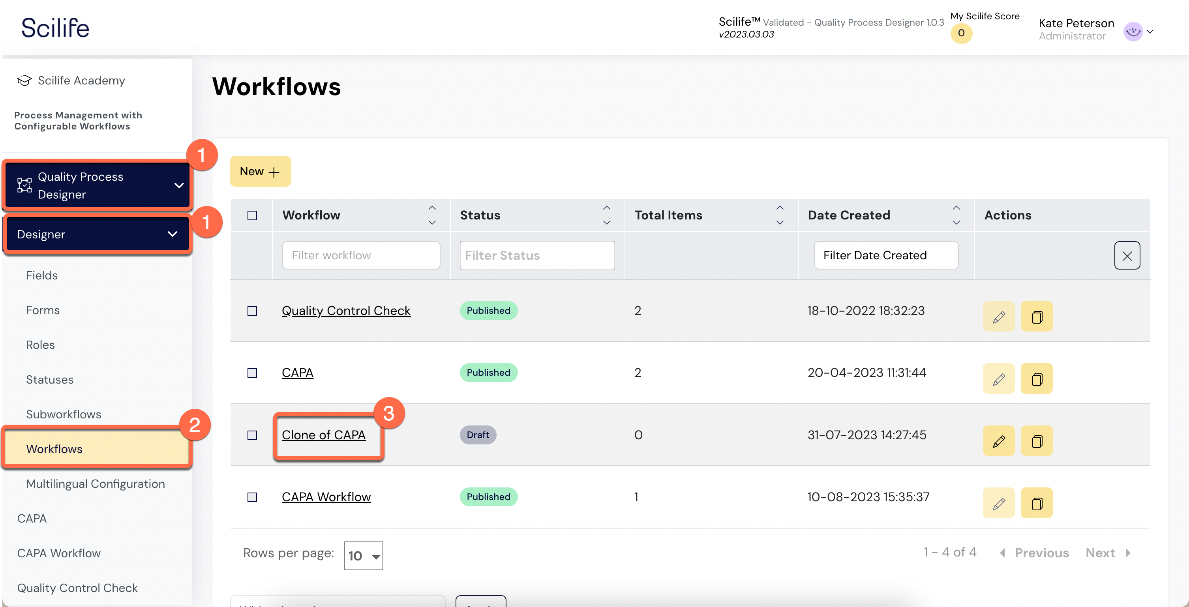Open Subworkflows in the sidebar
The height and width of the screenshot is (607, 1189).
63,414
